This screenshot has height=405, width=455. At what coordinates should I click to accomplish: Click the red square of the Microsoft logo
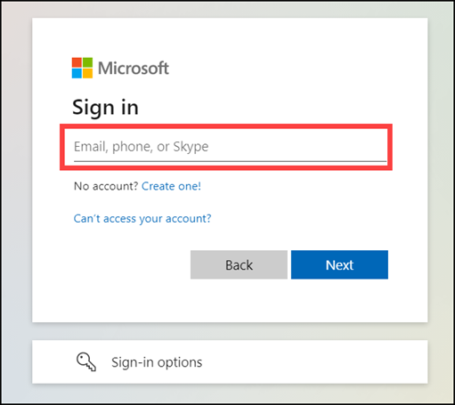77,62
